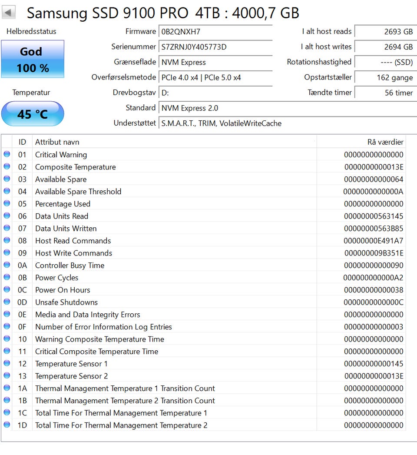
Task: Click status icon for Controller Busy Time row
Action: 7,265
